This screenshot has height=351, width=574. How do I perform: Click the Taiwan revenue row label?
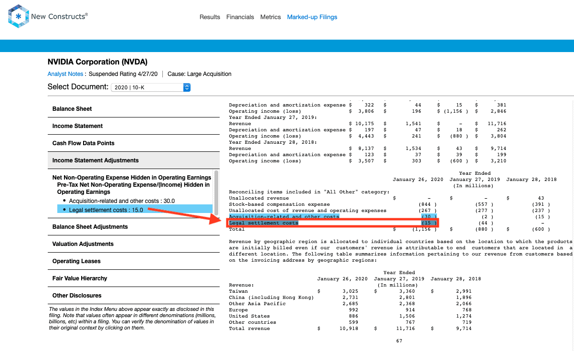pos(238,291)
